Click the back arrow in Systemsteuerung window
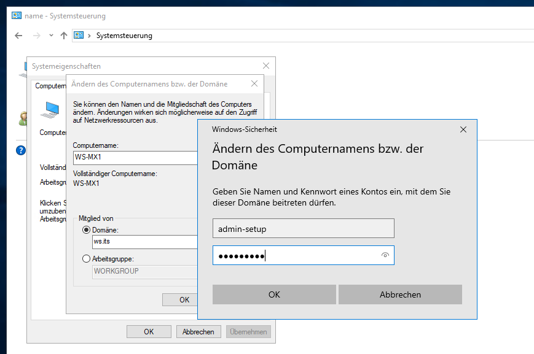Viewport: 534px width, 354px height. (x=18, y=36)
